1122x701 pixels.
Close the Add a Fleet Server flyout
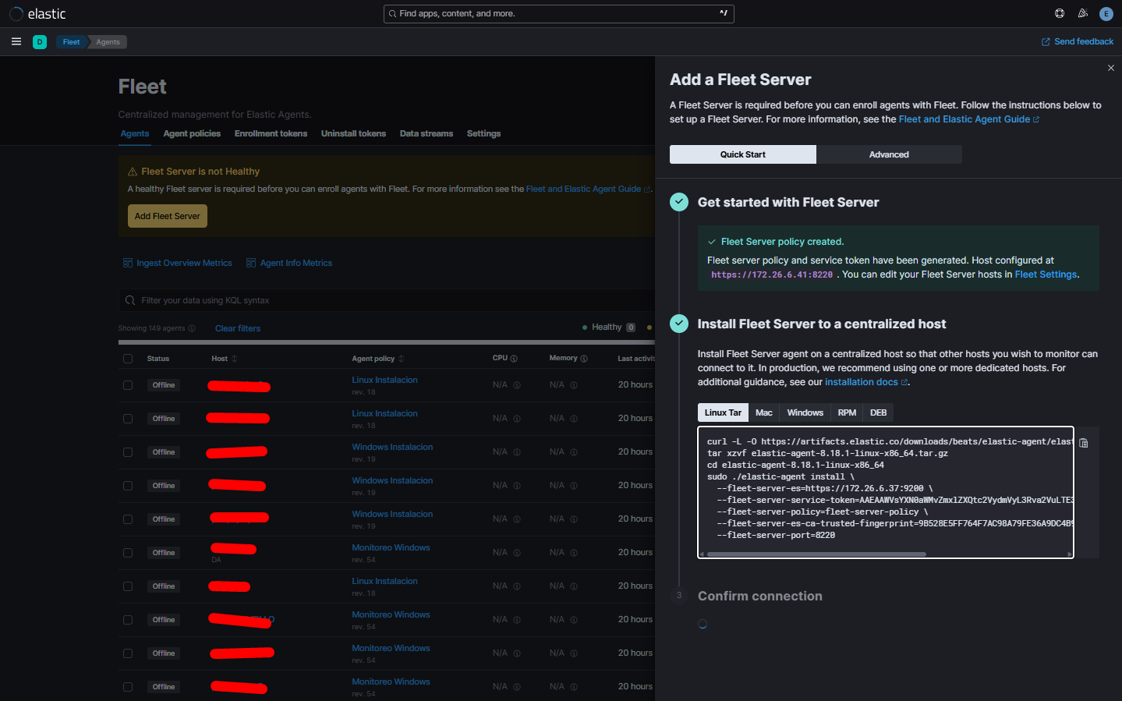(x=1111, y=68)
